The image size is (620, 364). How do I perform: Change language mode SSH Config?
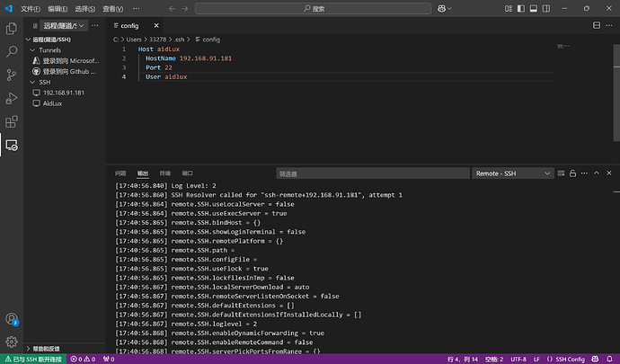pyautogui.click(x=566, y=360)
